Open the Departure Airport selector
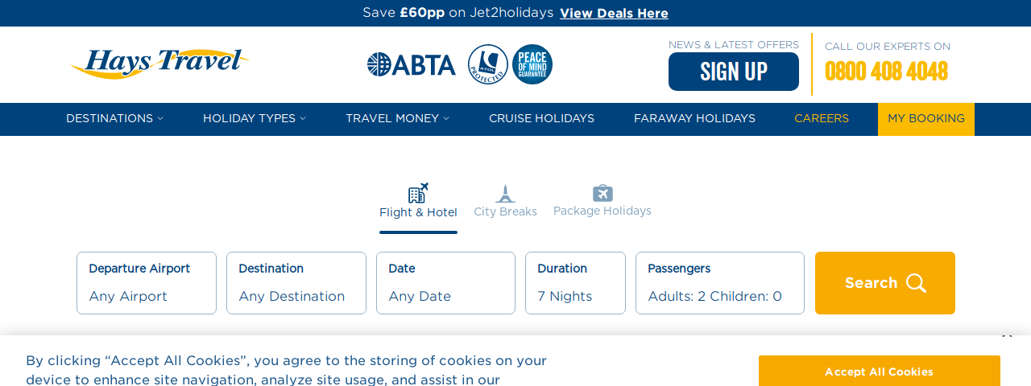 (147, 283)
